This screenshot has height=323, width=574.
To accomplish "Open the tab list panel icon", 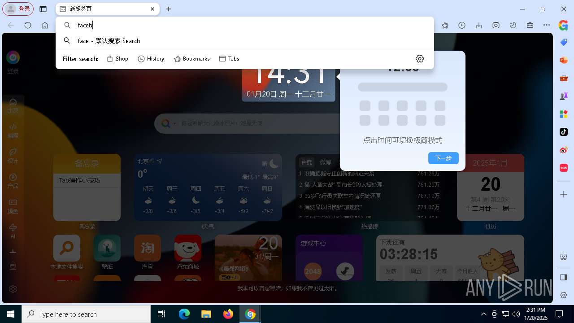I will (x=43, y=9).
